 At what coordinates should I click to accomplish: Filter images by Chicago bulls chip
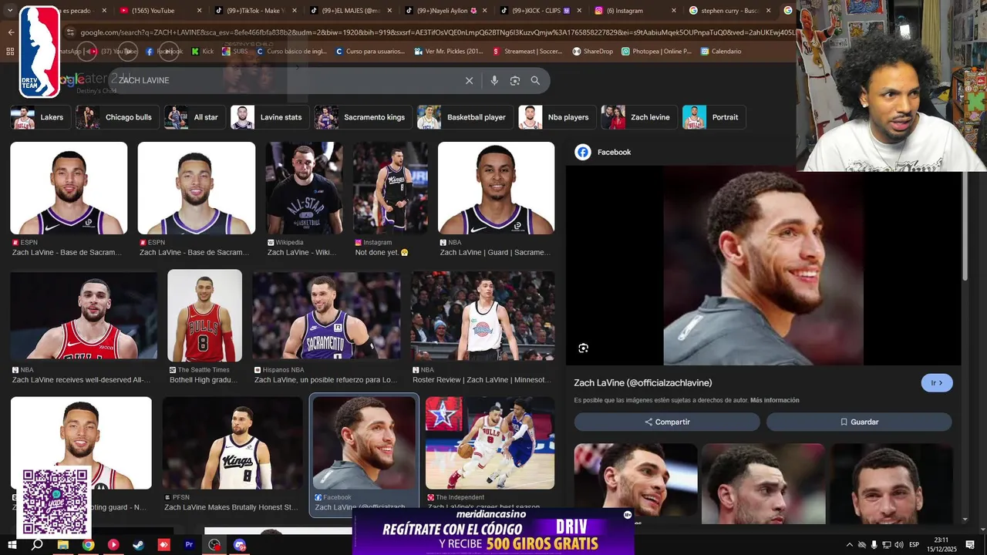(x=117, y=117)
